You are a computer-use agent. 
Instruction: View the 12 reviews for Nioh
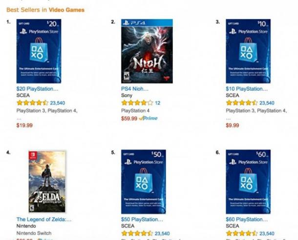(x=158, y=103)
